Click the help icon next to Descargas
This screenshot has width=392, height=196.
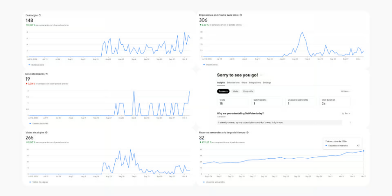coord(40,15)
